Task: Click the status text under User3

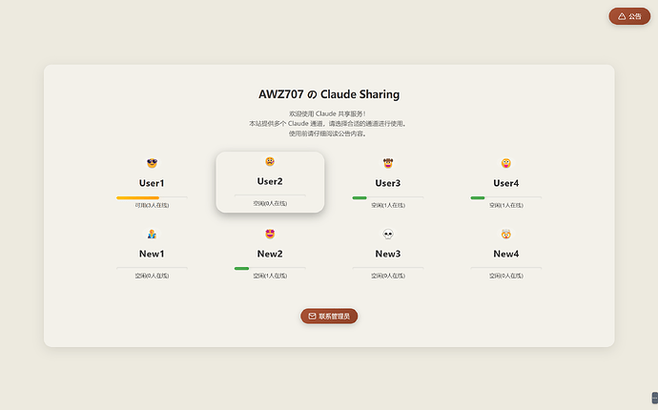Action: (388, 205)
